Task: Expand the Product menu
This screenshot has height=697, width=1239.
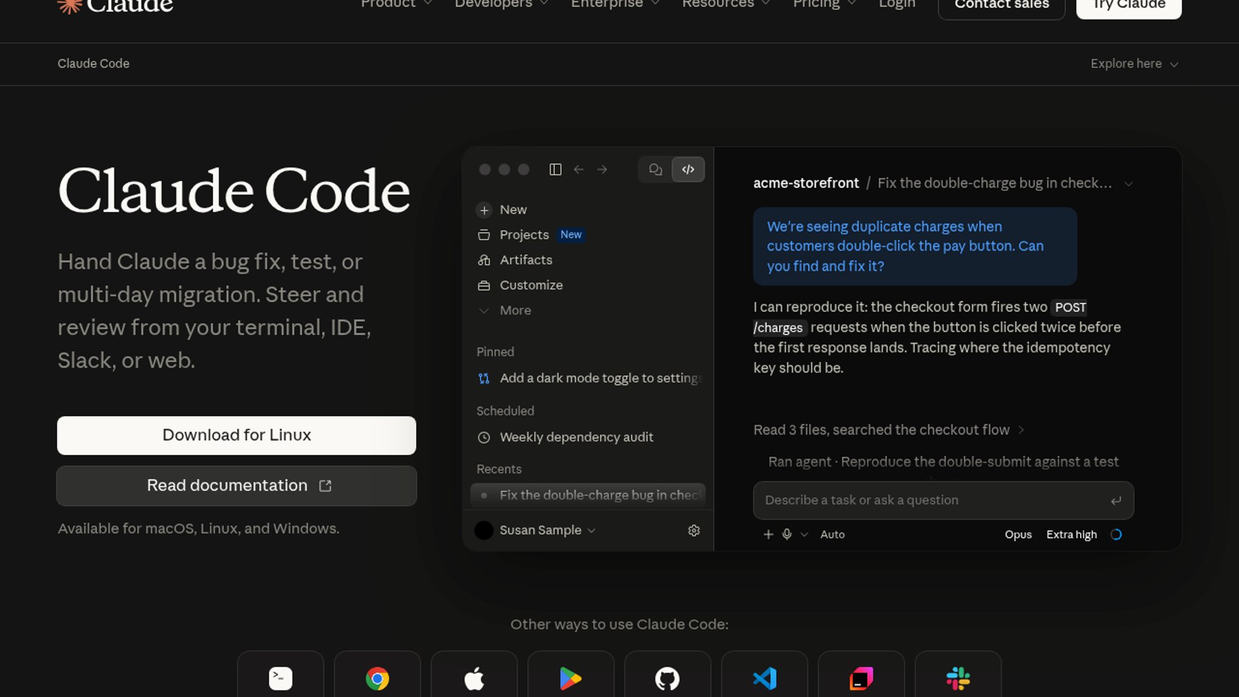Action: coord(396,4)
